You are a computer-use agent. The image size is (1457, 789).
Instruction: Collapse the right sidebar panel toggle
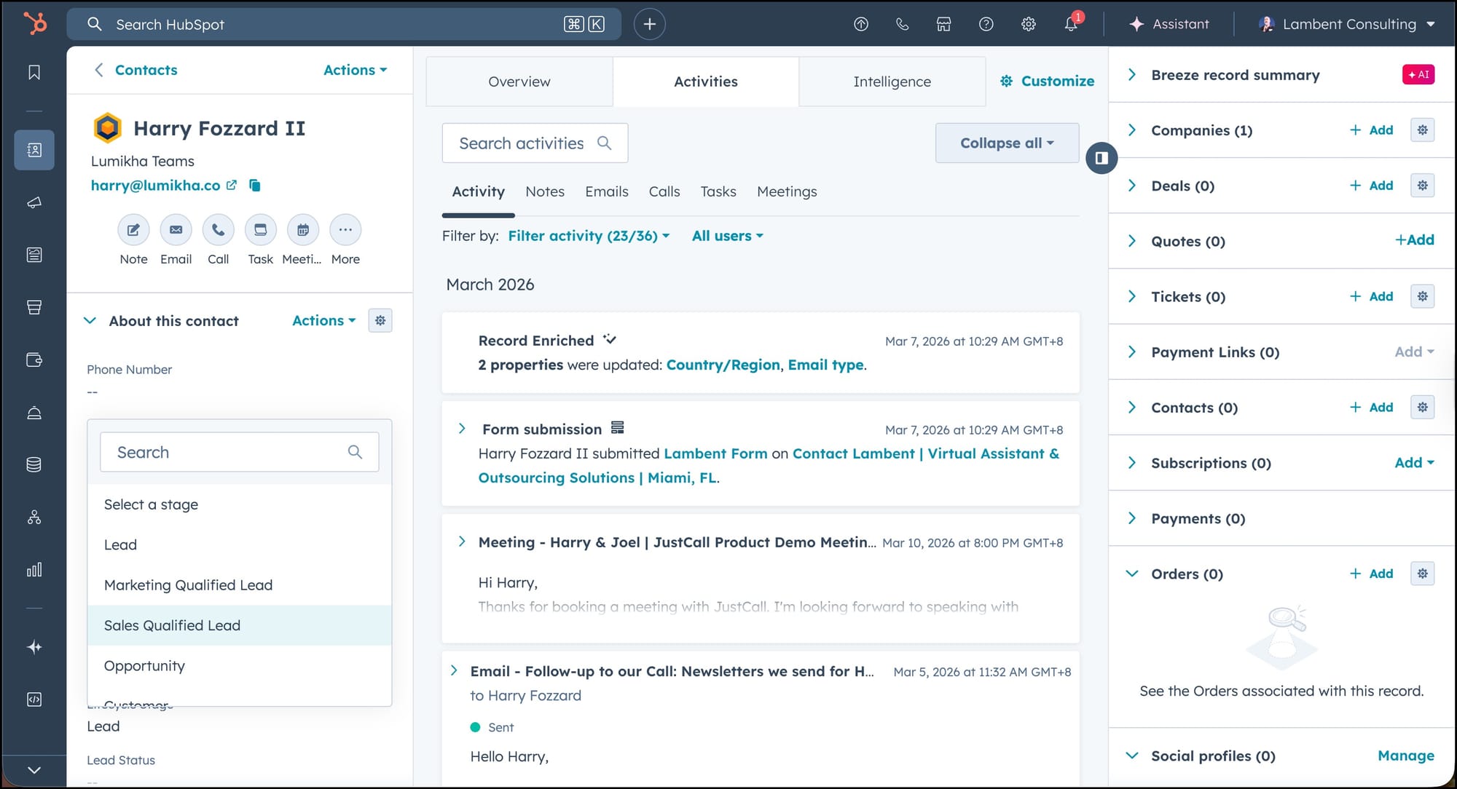tap(1101, 158)
